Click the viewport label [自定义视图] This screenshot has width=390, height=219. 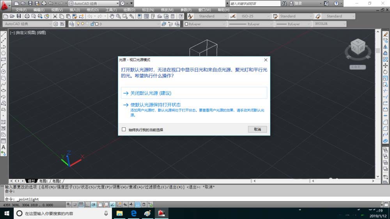tap(26, 33)
